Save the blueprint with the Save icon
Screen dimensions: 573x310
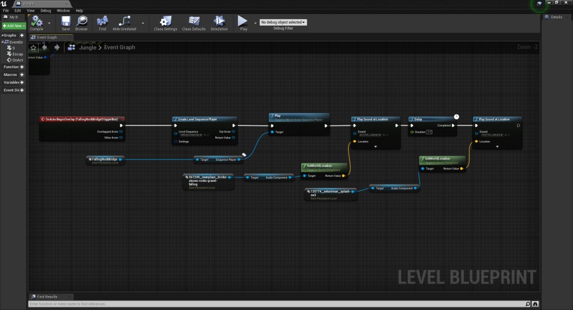(x=66, y=21)
